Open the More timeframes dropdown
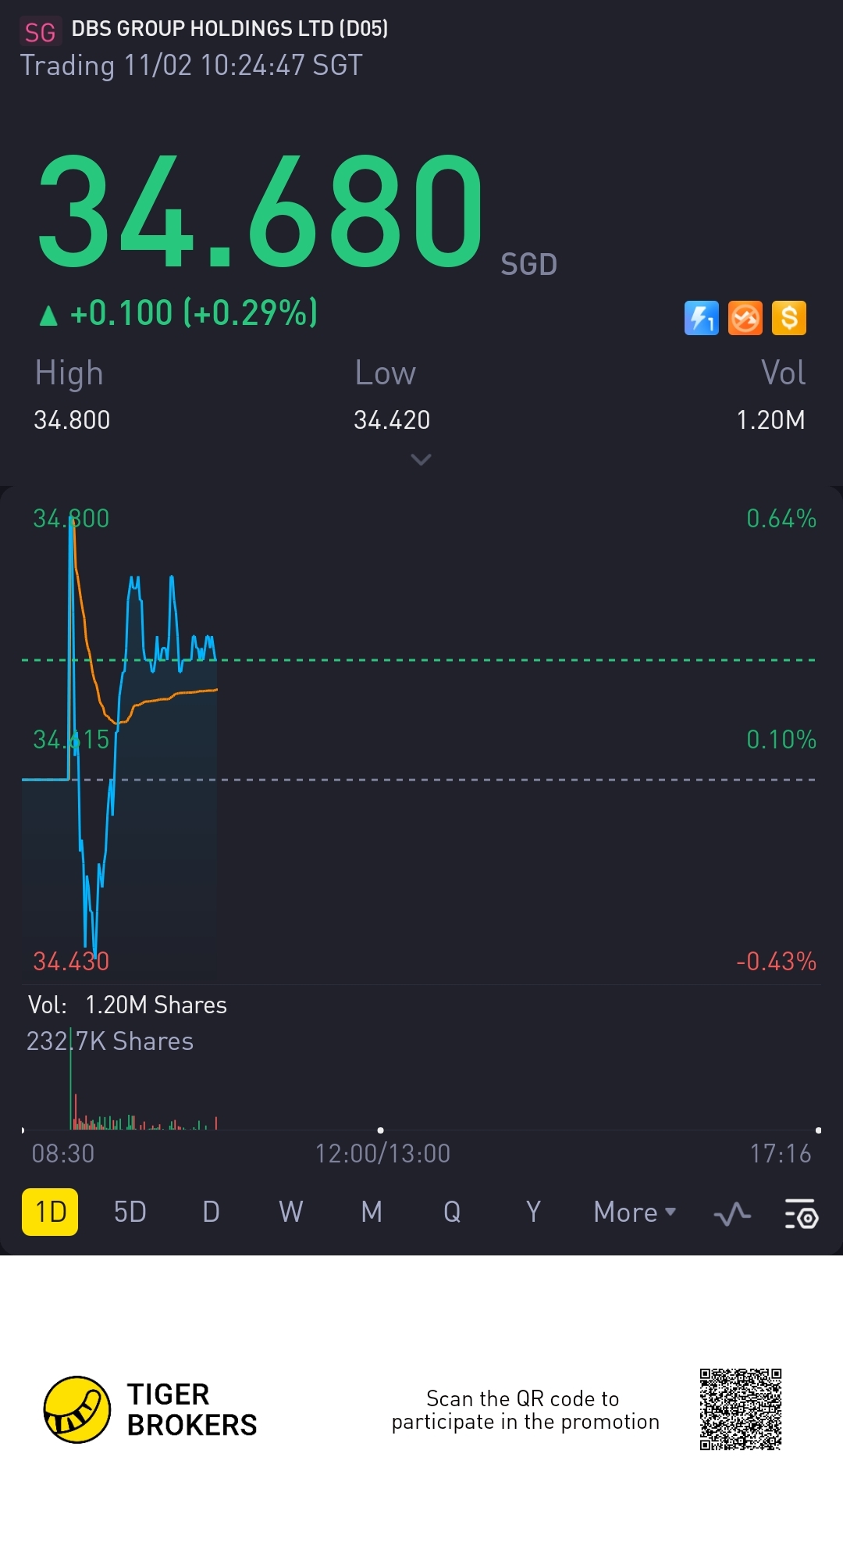The image size is (843, 1564). (634, 1212)
